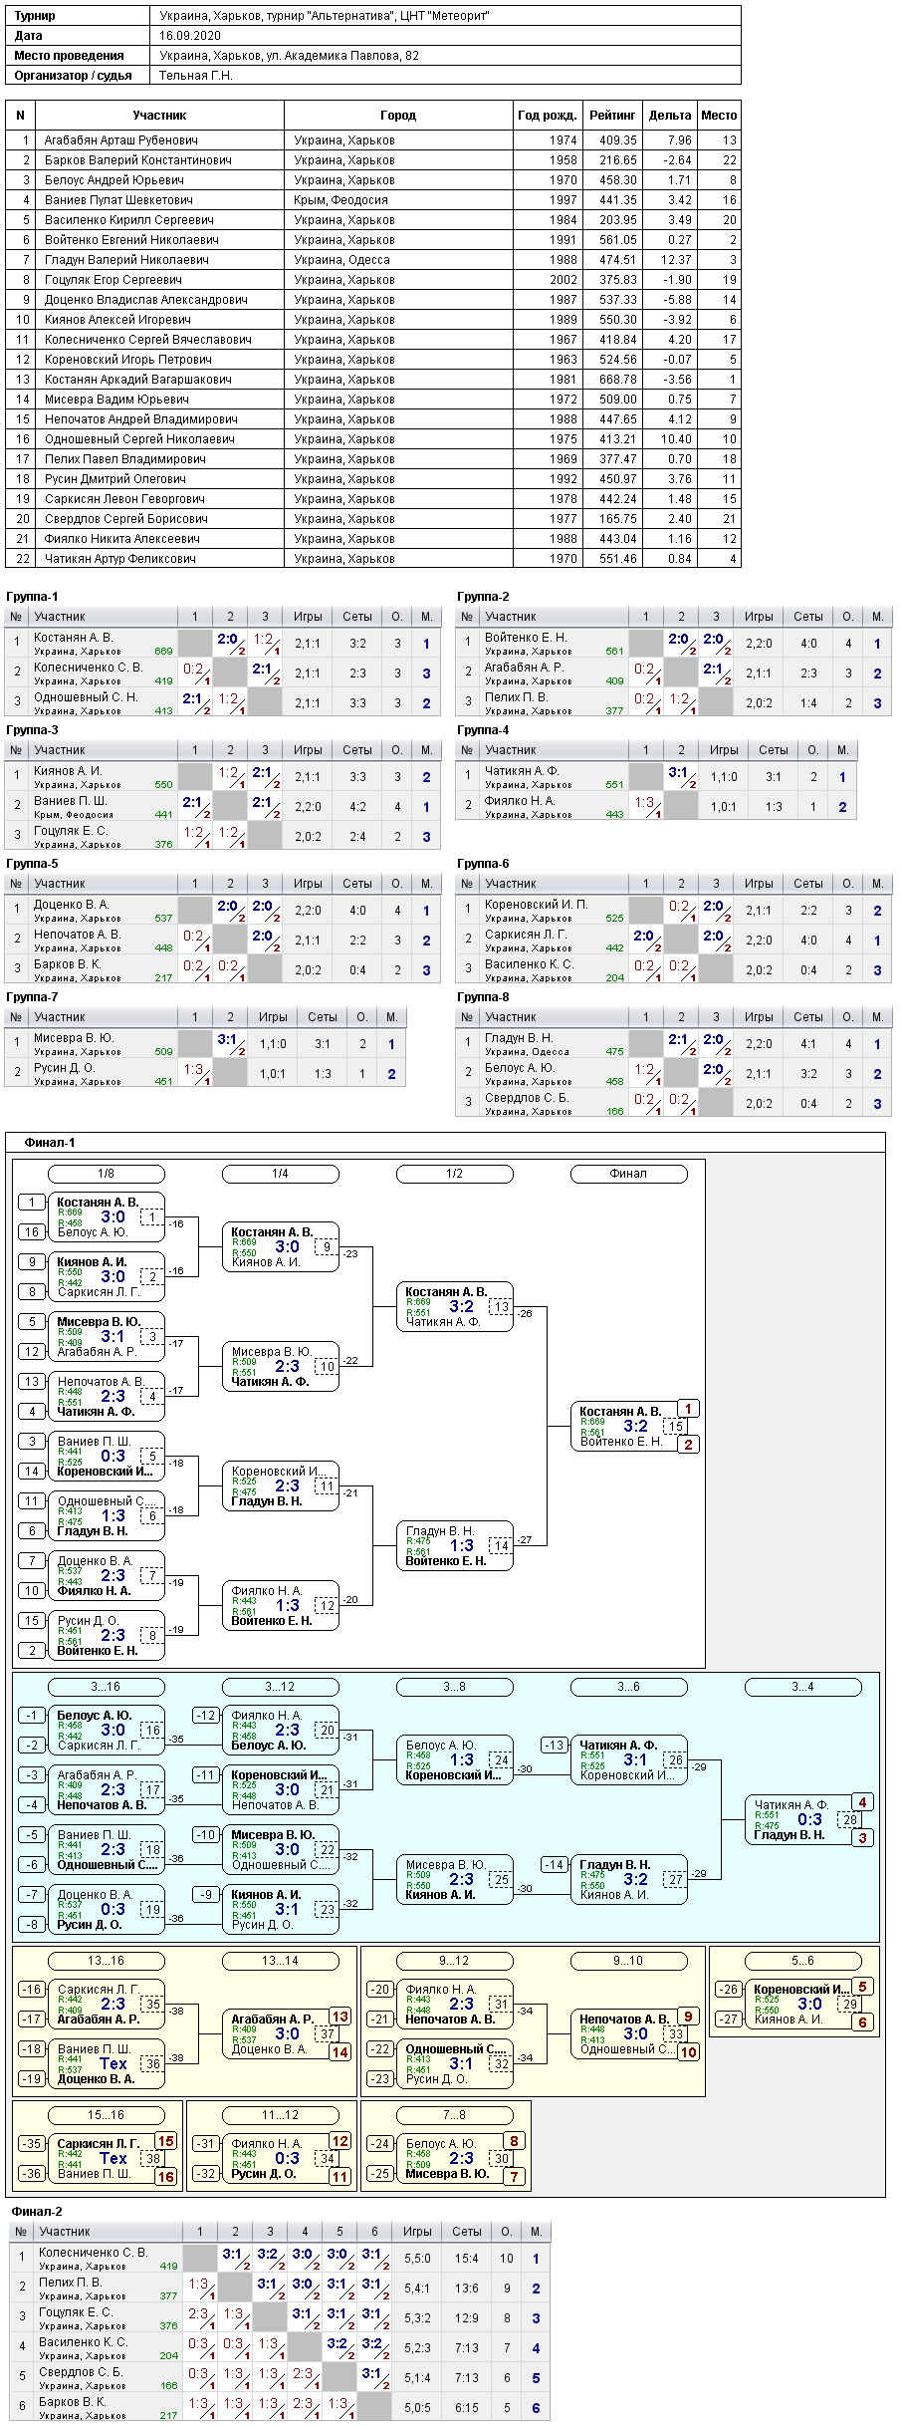Click the red first-place badge beside Костанян
Image resolution: width=902 pixels, height=2426 pixels.
tap(688, 1409)
